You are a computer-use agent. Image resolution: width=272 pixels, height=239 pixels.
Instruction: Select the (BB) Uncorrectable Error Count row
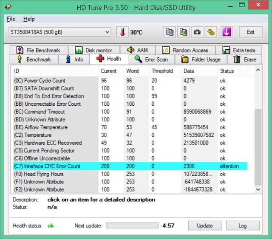coord(130,104)
